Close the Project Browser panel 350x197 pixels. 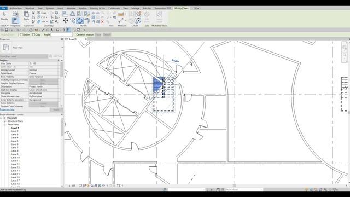[62, 114]
